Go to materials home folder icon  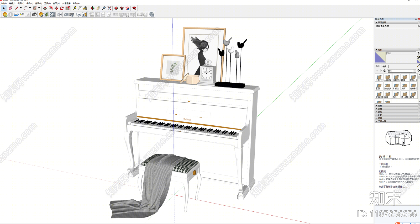[x=385, y=71]
